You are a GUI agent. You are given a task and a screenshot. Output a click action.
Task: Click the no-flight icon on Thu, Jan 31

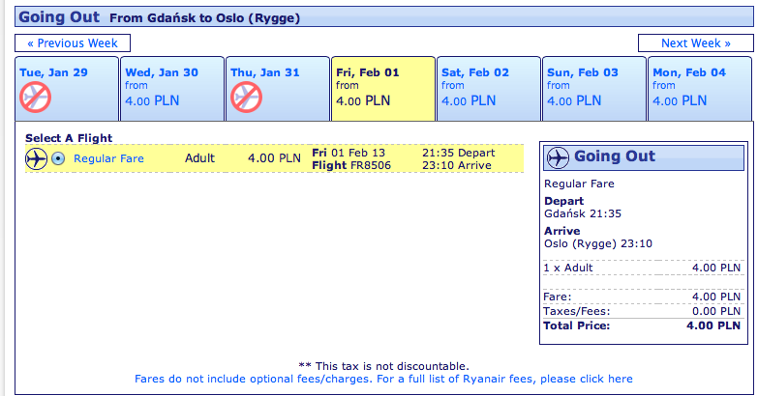pos(247,97)
